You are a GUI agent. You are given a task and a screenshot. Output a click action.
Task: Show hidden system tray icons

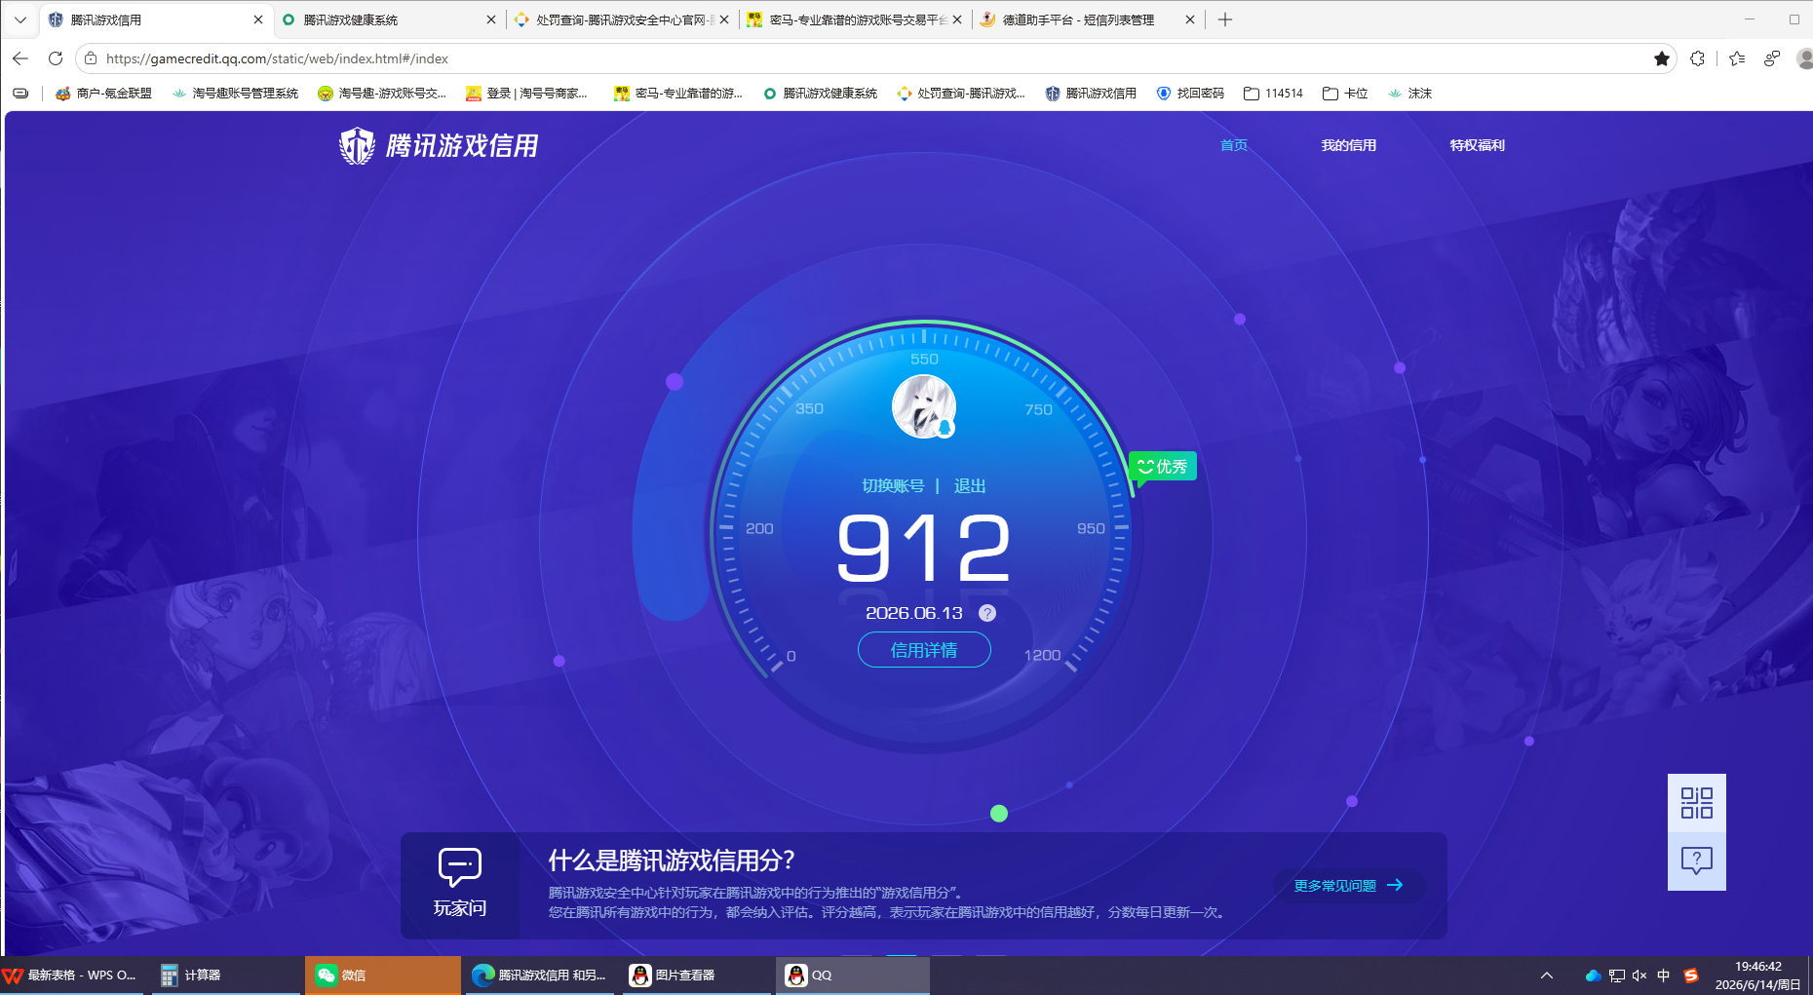point(1546,976)
